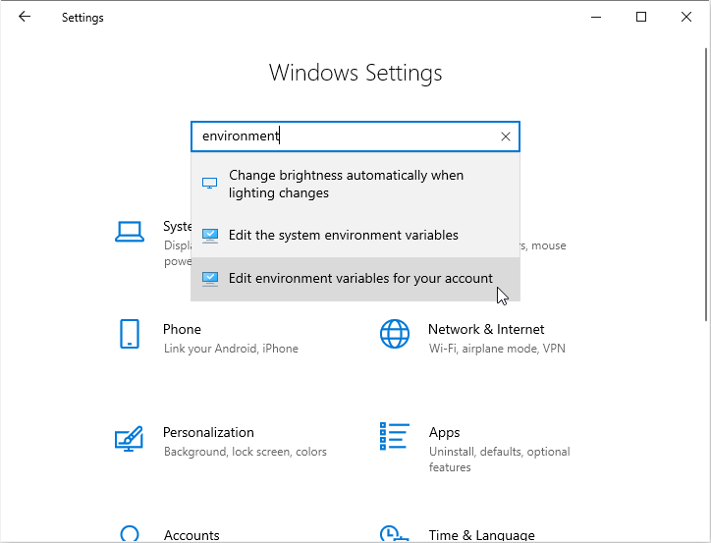Open Edit the system environment variables result
This screenshot has height=543, width=711.
click(355, 236)
